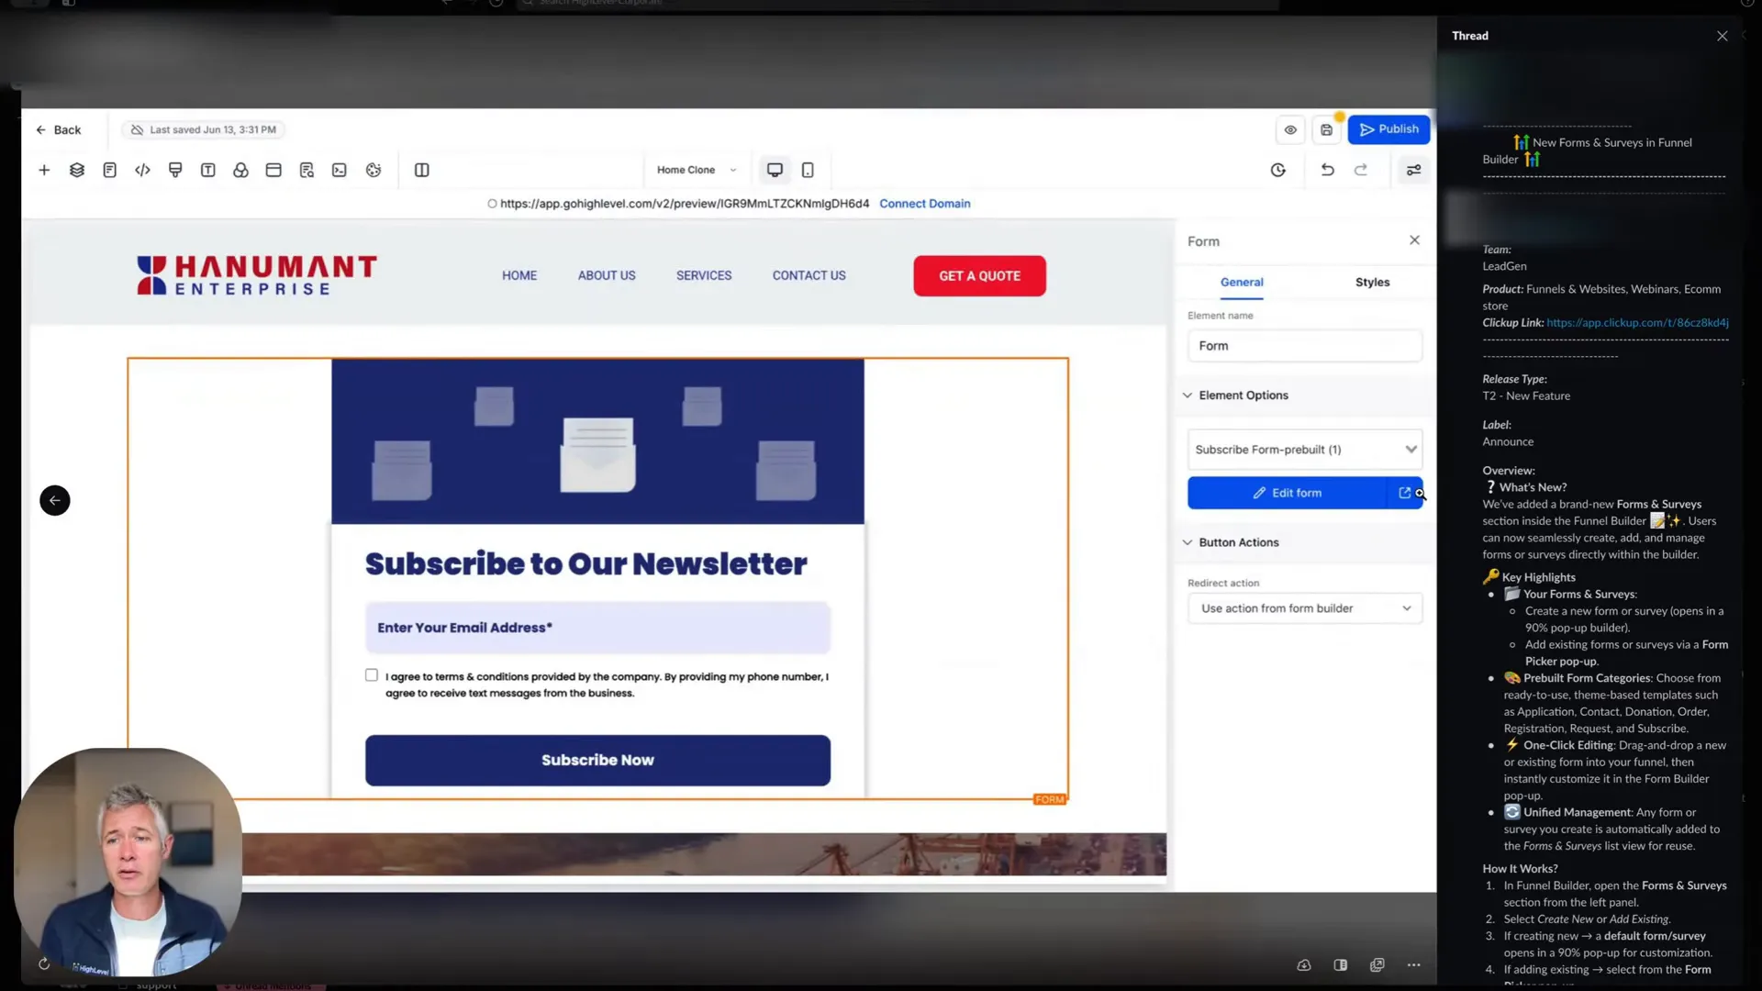Click the gohighlevel preview URL
The height and width of the screenshot is (991, 1762).
point(684,204)
